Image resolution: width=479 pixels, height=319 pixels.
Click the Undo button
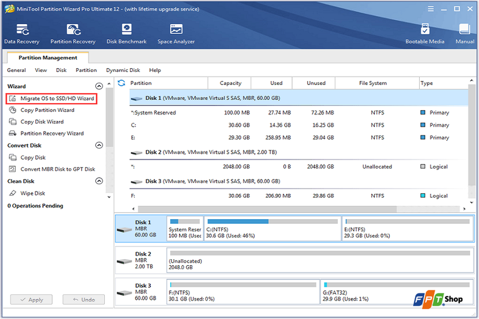click(x=84, y=299)
